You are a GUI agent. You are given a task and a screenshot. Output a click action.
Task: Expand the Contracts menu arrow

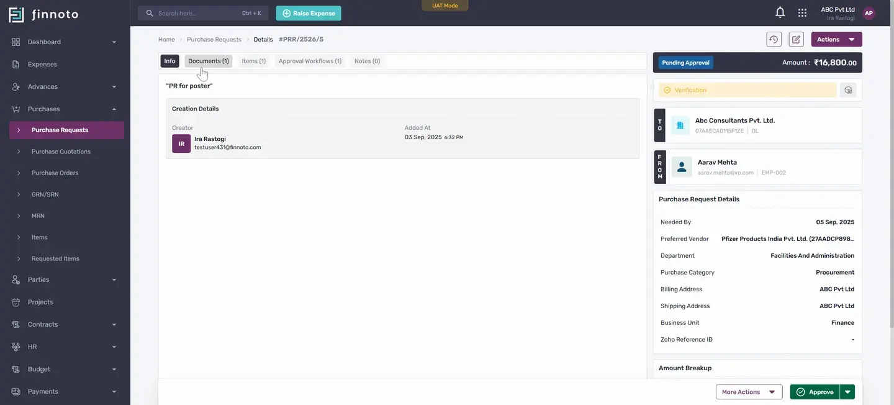(x=114, y=324)
